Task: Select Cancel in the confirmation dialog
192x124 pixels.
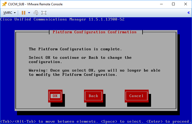Action: pyautogui.click(x=136, y=96)
